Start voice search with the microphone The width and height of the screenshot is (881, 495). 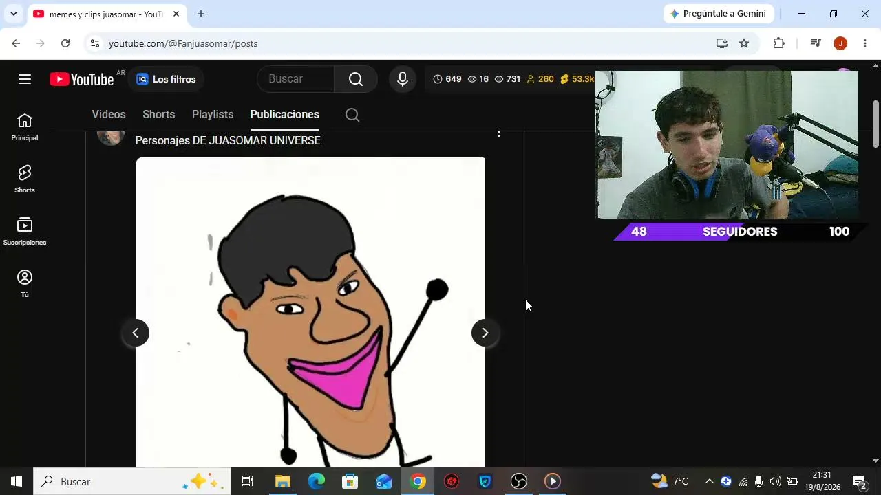pyautogui.click(x=403, y=79)
